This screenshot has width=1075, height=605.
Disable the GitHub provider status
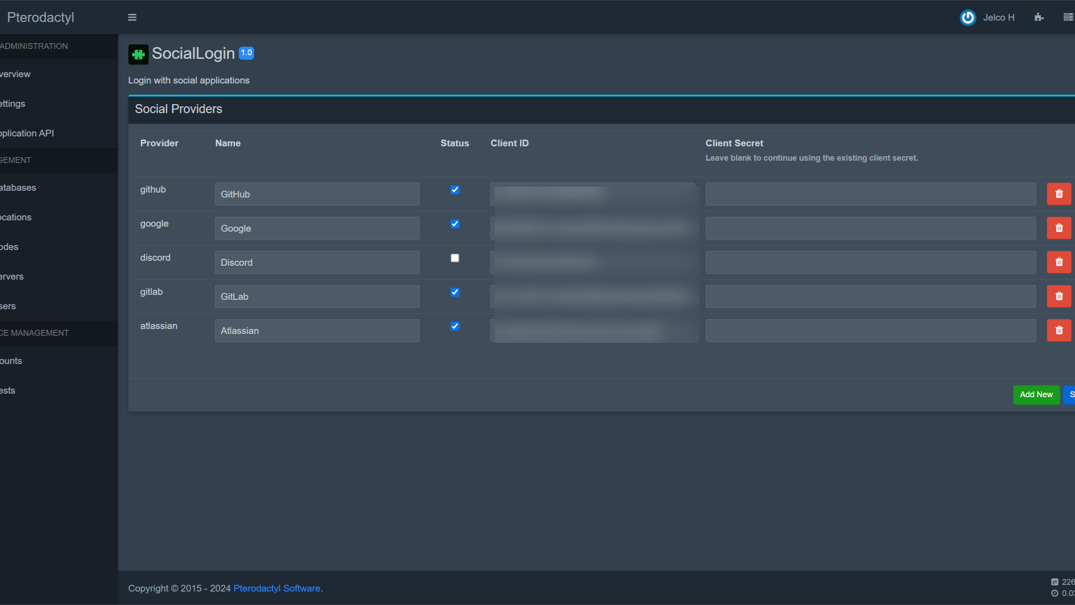click(x=454, y=190)
